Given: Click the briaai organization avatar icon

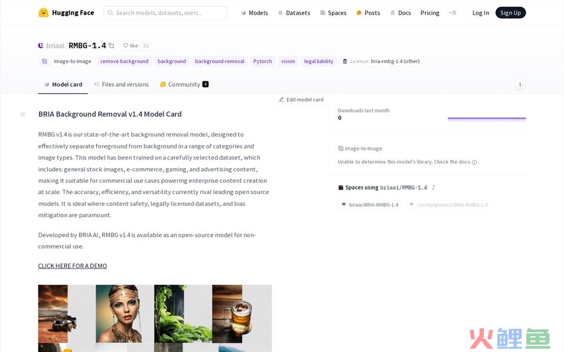Looking at the screenshot, I should point(41,45).
